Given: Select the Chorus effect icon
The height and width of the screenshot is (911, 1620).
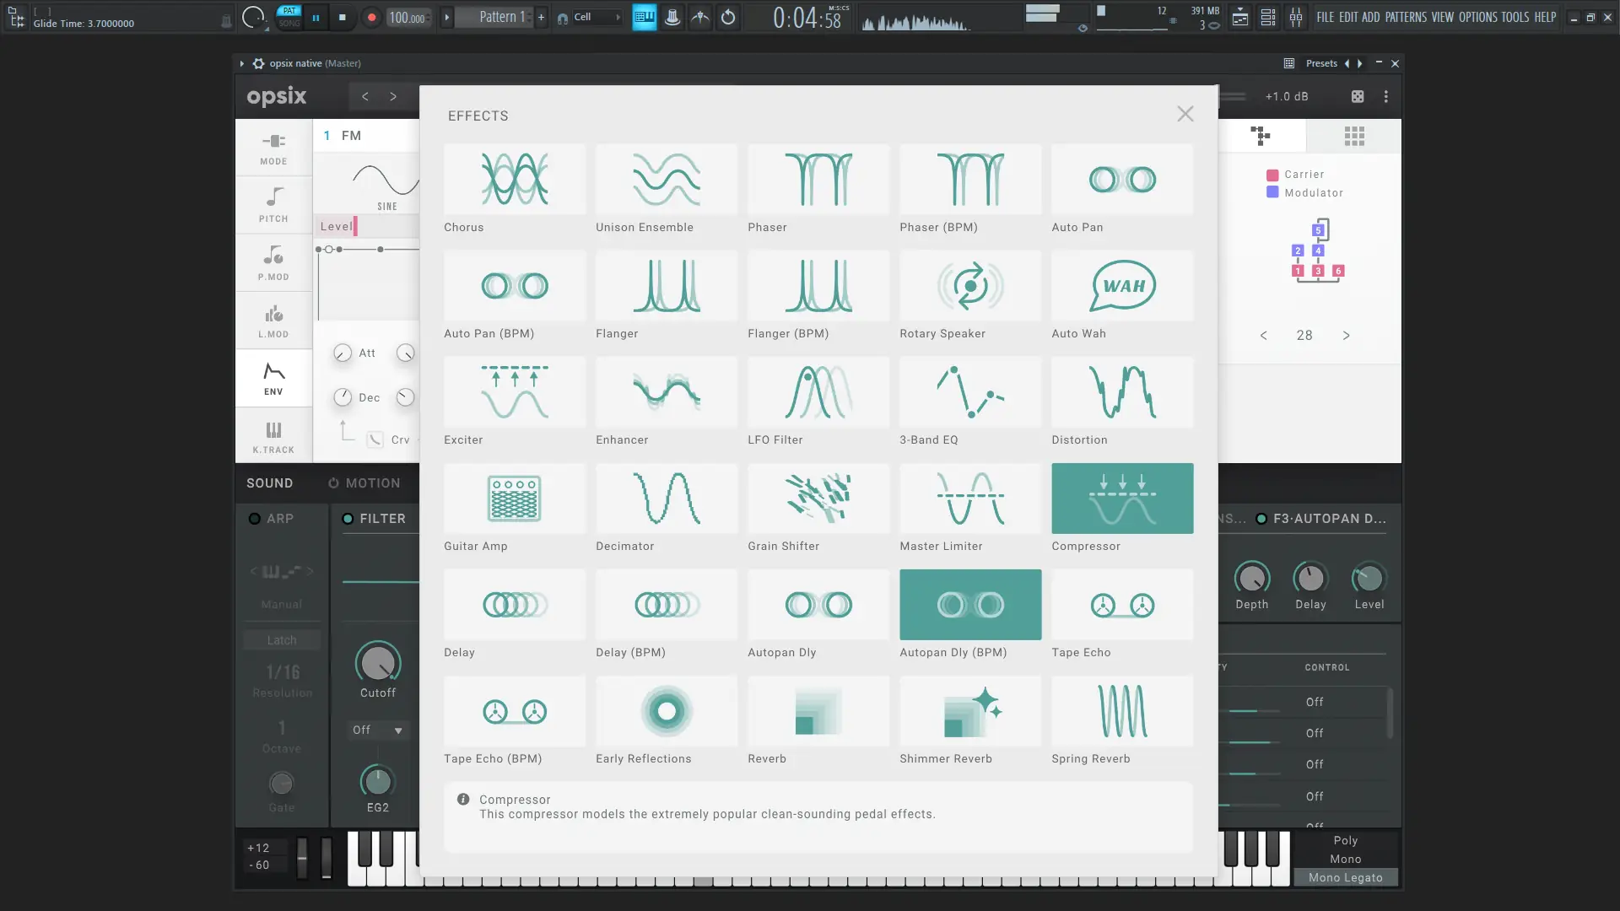Looking at the screenshot, I should coord(514,179).
